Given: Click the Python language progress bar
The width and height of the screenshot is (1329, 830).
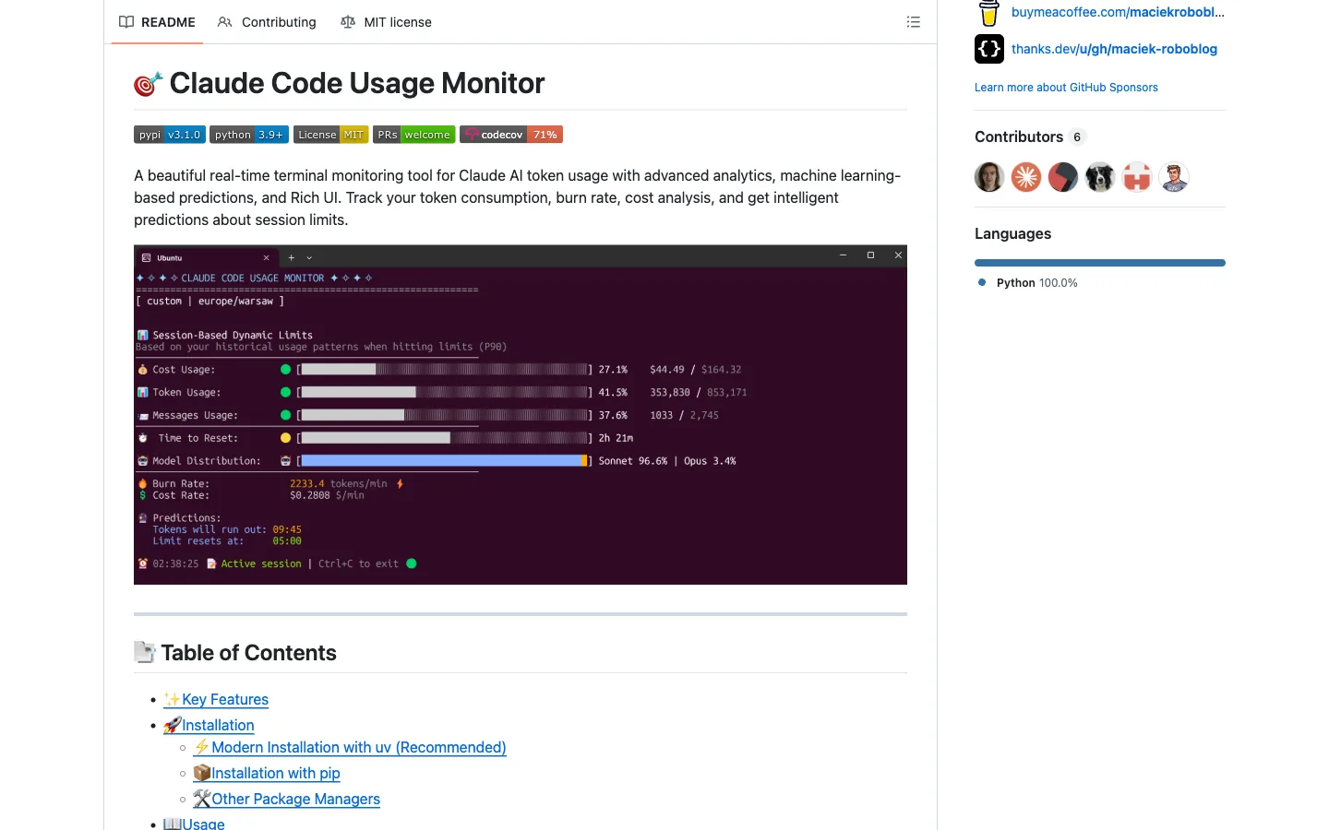Looking at the screenshot, I should coord(1100,263).
